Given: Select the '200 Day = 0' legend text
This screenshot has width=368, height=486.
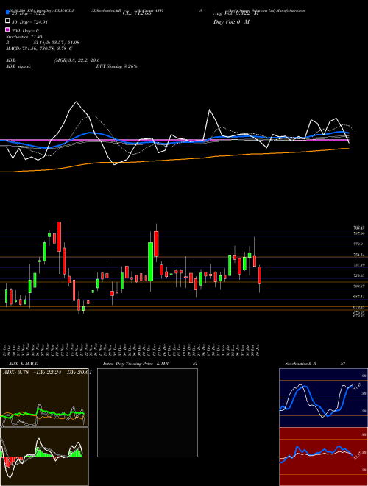Looking at the screenshot, I should pyautogui.click(x=25, y=31).
